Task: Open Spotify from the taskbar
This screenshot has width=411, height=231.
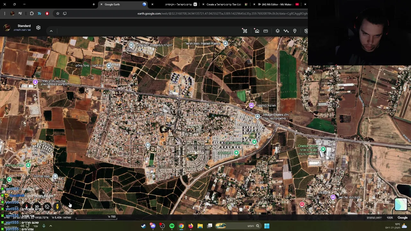Action: [172, 226]
